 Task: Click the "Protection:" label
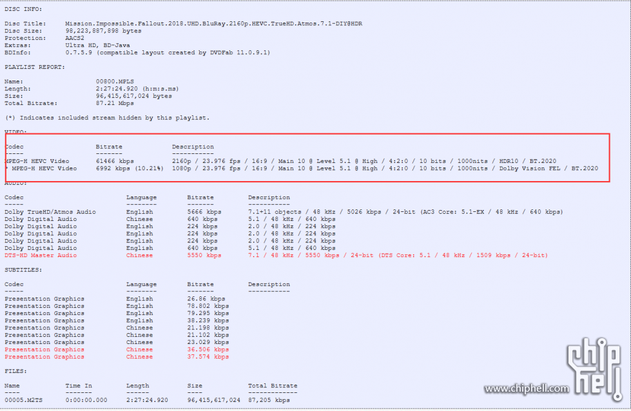pos(25,38)
